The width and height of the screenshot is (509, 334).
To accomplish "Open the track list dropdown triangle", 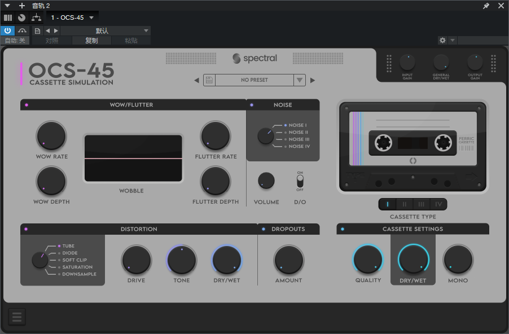I will (7, 6).
